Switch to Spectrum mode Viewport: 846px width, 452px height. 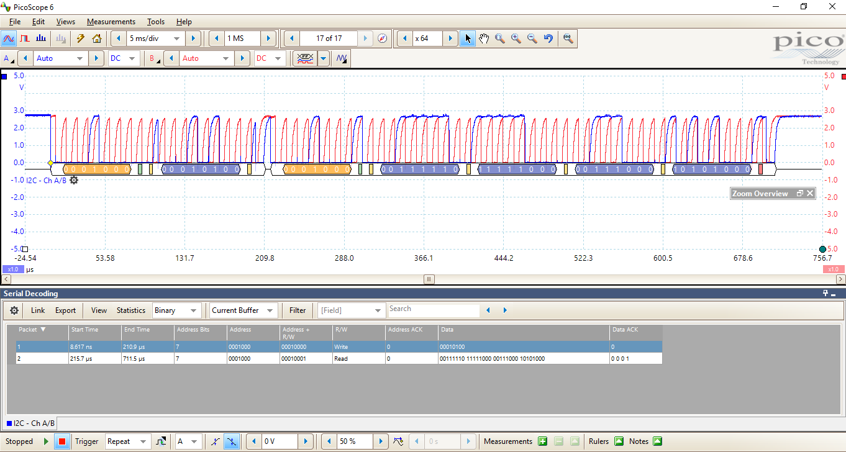pos(41,38)
